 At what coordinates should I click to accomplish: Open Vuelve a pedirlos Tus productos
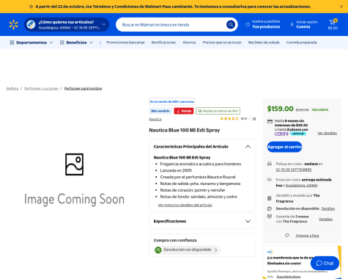263,24
